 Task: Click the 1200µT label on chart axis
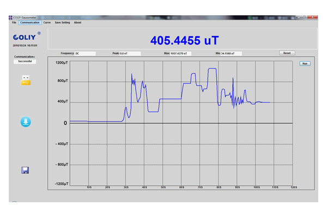61,62
